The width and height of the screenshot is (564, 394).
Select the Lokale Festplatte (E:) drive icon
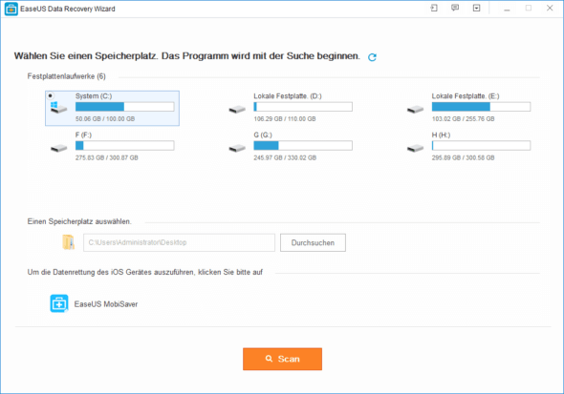[416, 109]
